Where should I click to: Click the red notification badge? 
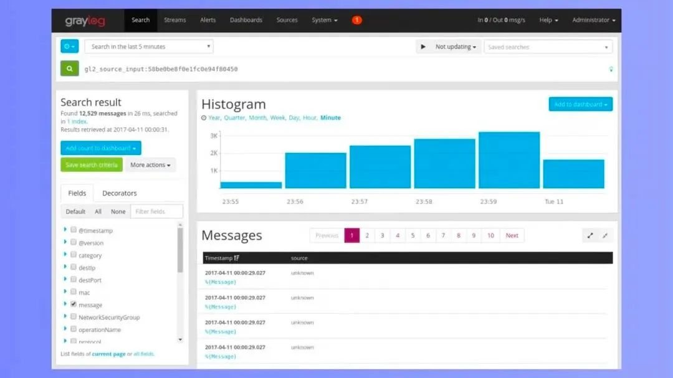pos(356,20)
